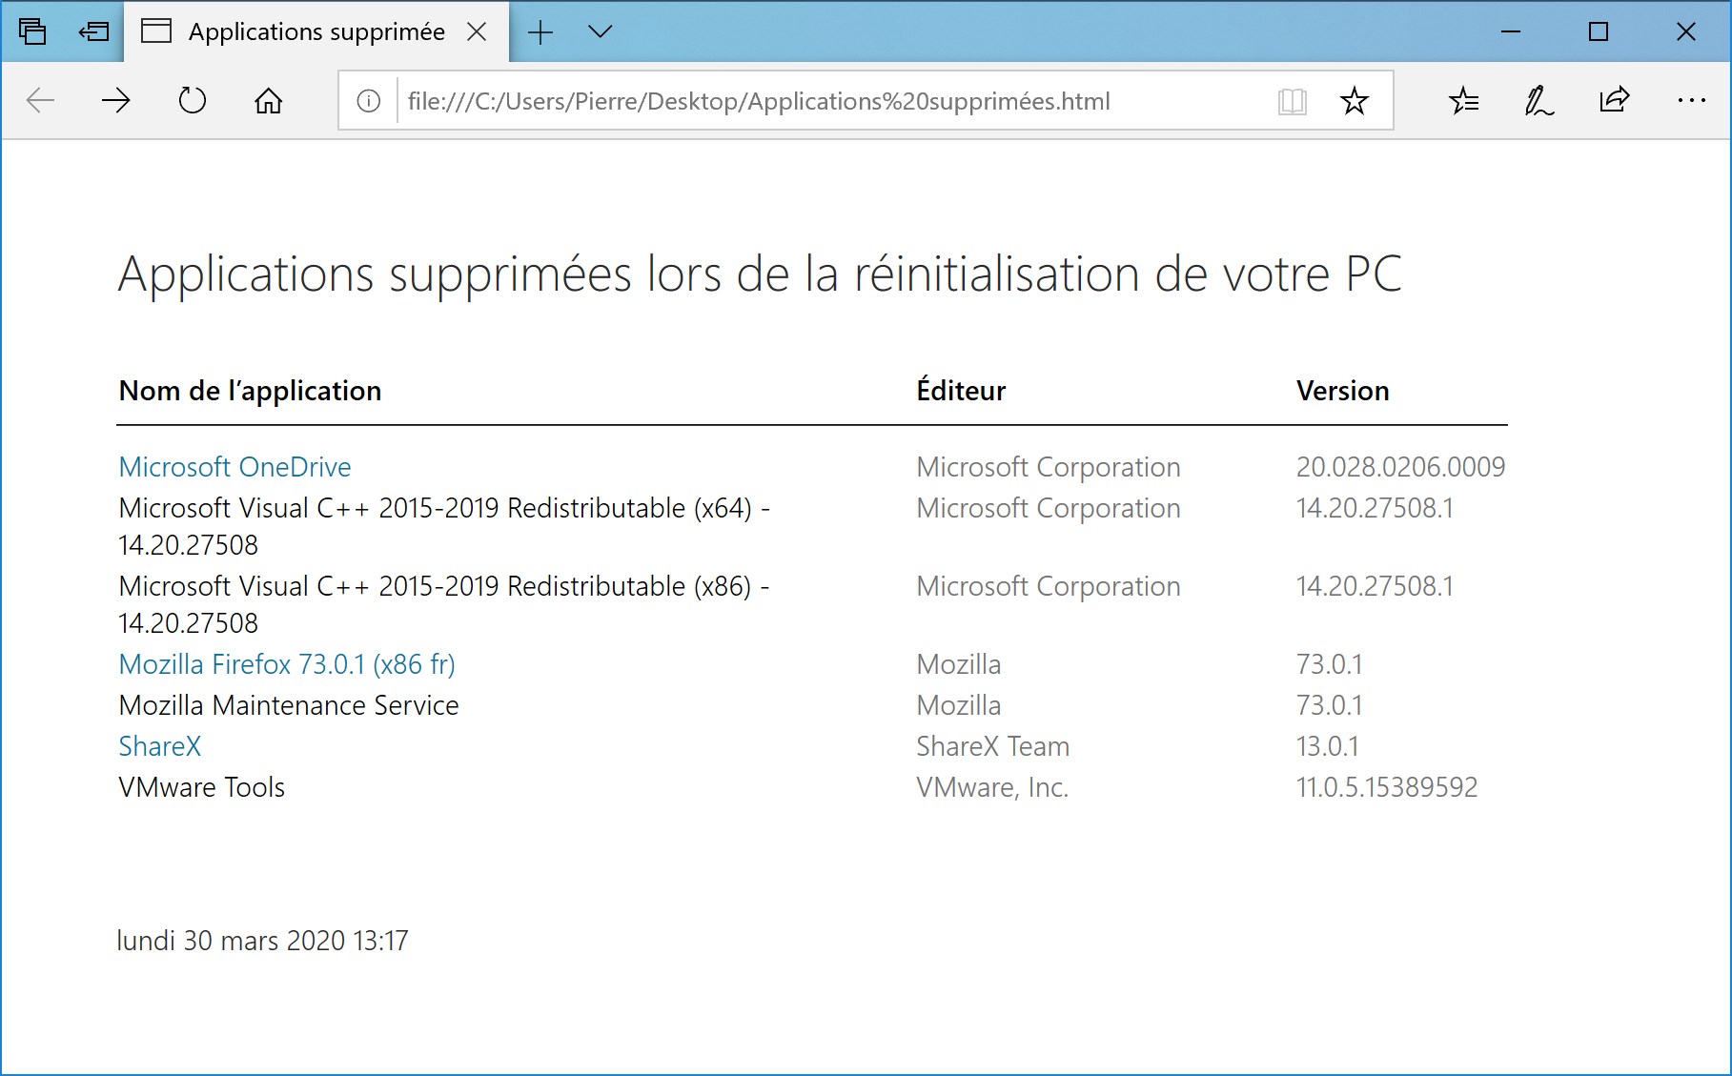Show site information icon in address bar
Image resolution: width=1732 pixels, height=1076 pixels.
pos(369,101)
